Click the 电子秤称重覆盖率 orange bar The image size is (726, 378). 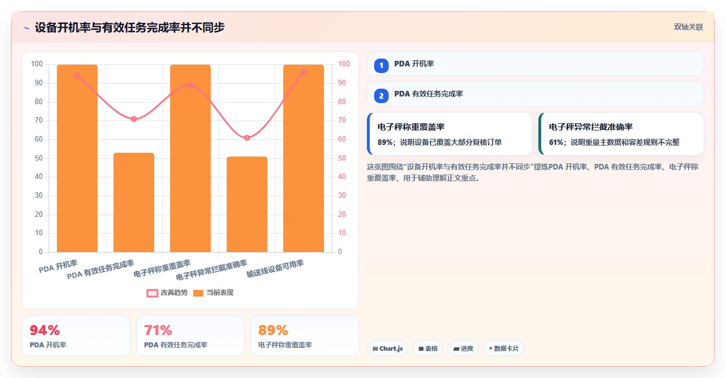(x=190, y=158)
